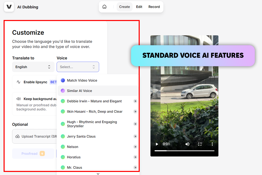Click the upload cloud icon
The height and width of the screenshot is (175, 262).
coord(18,137)
